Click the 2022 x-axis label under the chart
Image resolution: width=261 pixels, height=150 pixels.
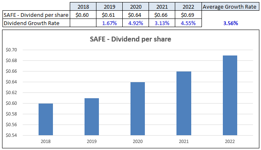point(230,141)
